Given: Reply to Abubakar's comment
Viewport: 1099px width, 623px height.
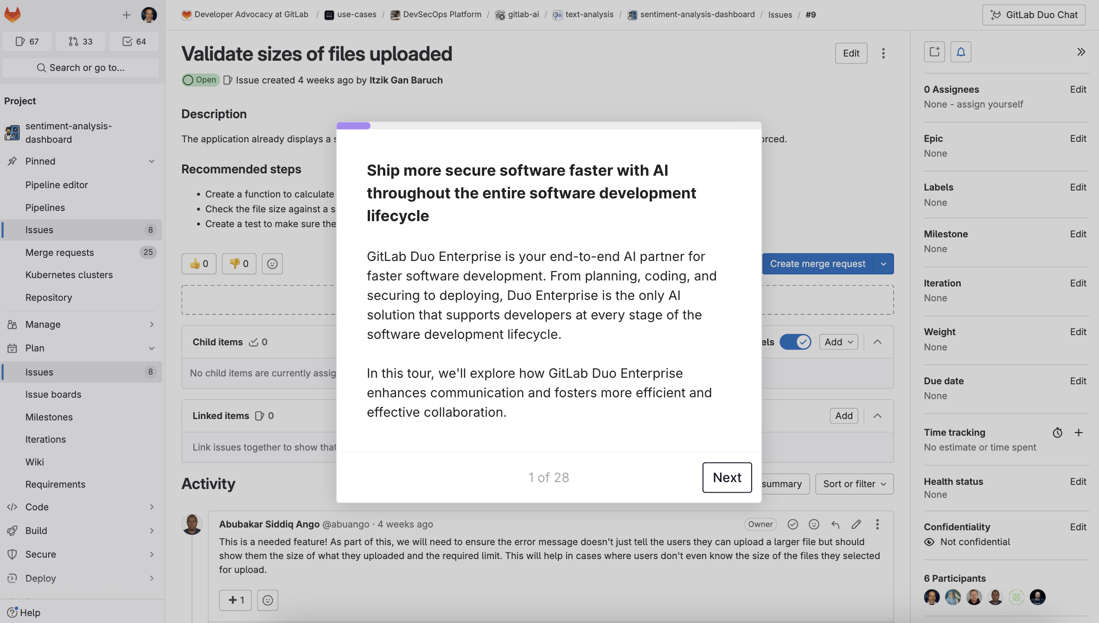Looking at the screenshot, I should (835, 524).
